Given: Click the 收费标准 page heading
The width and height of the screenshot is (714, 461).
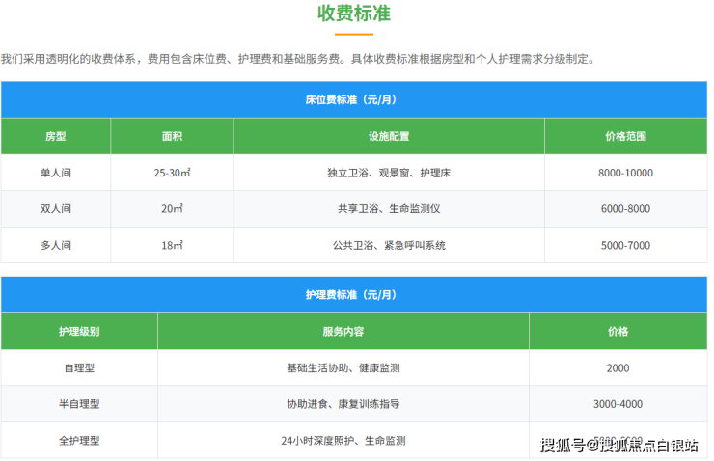Looking at the screenshot, I should coord(354,14).
